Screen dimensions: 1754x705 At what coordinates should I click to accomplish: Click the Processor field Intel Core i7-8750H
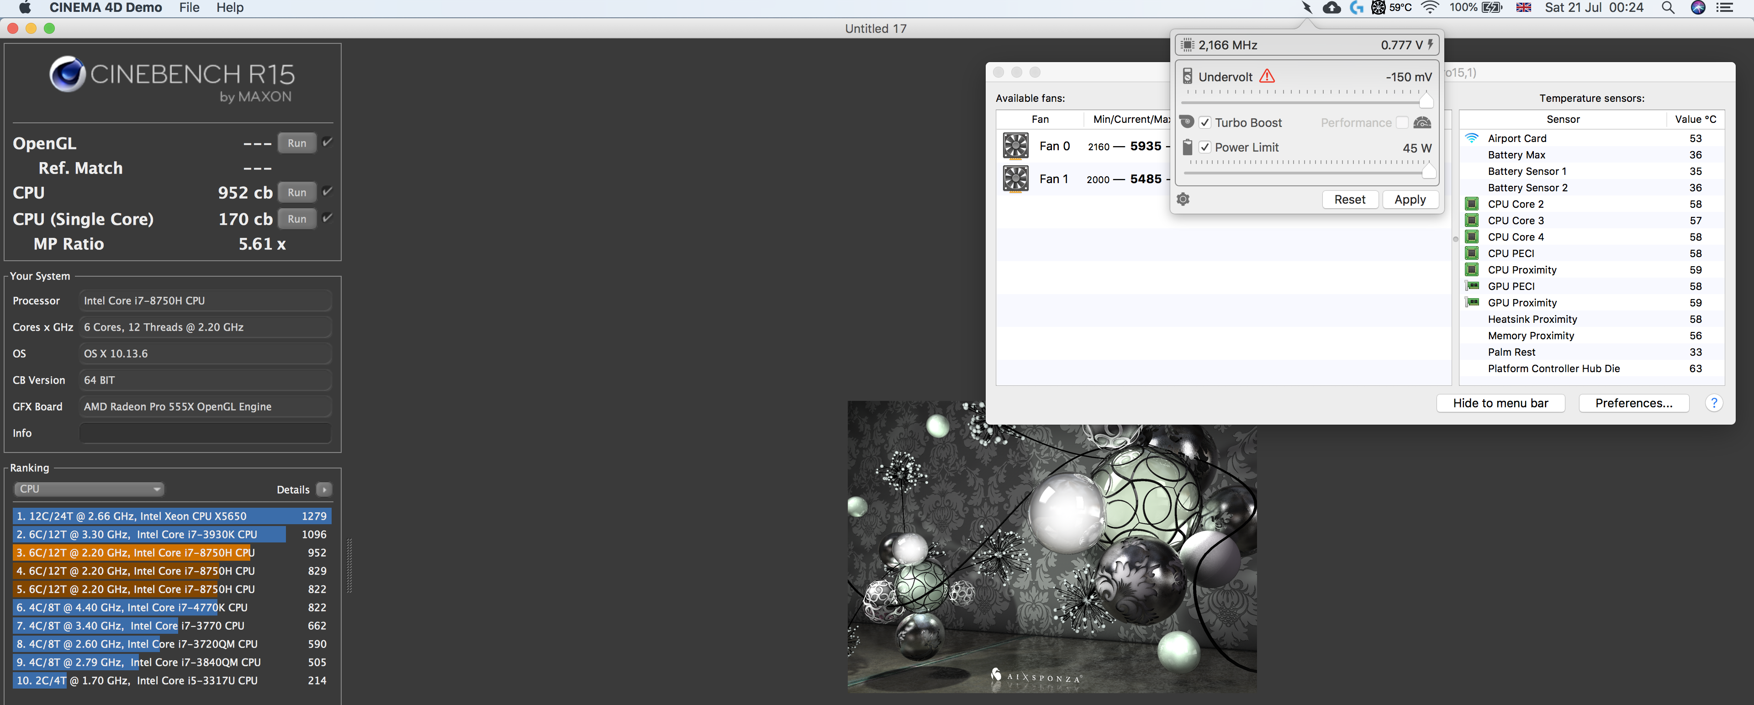coord(205,300)
